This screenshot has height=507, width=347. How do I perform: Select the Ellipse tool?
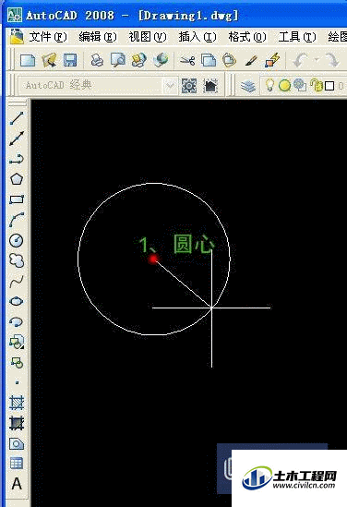click(x=17, y=301)
